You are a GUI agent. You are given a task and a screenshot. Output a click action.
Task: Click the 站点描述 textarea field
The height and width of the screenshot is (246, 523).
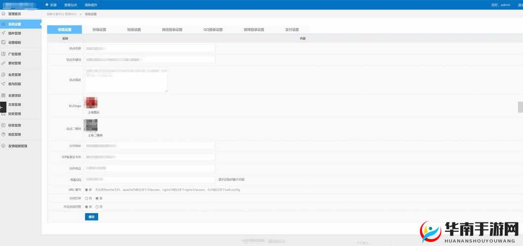(x=126, y=80)
